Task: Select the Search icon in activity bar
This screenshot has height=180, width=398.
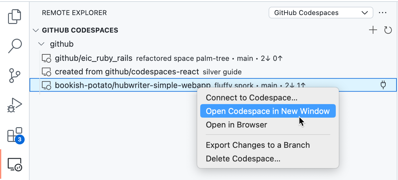Action: click(14, 45)
